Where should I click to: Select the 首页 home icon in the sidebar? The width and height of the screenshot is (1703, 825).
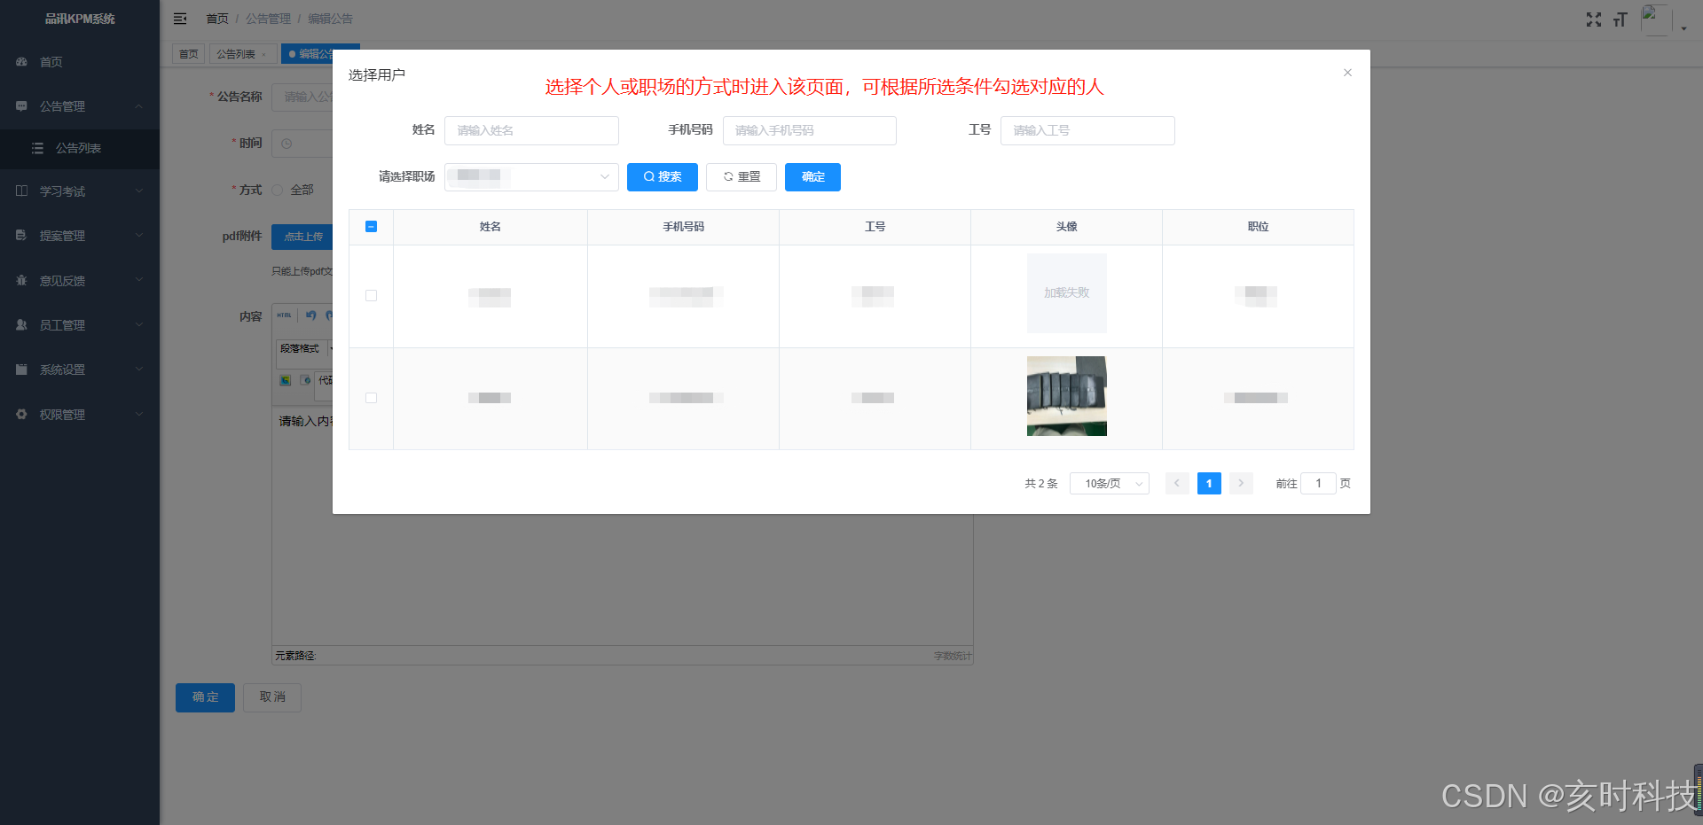coord(21,61)
